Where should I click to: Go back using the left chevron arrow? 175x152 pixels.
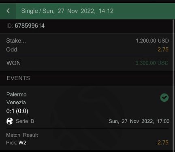click(x=8, y=11)
